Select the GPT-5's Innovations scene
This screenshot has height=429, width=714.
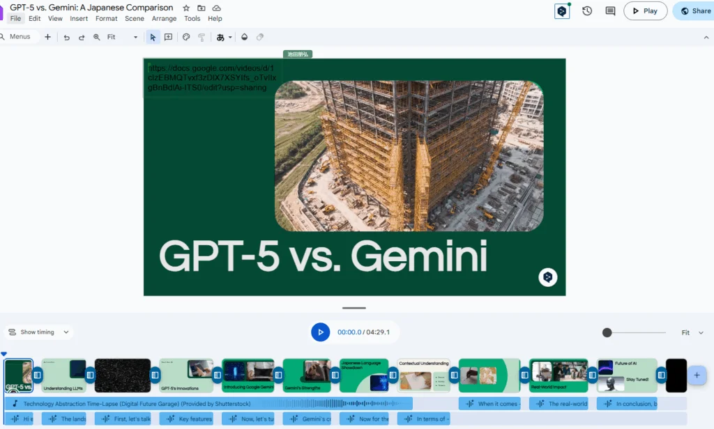(x=187, y=375)
